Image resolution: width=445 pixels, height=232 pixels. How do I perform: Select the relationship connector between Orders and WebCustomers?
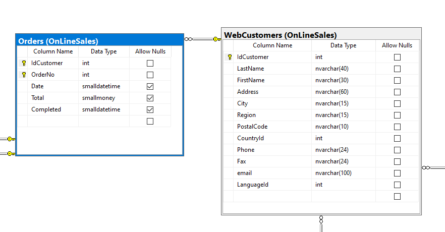(202, 39)
